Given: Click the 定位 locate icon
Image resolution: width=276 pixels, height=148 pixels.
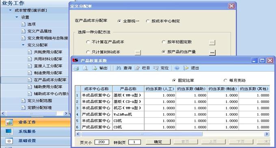Looking at the screenshot, I should pos(156,68).
